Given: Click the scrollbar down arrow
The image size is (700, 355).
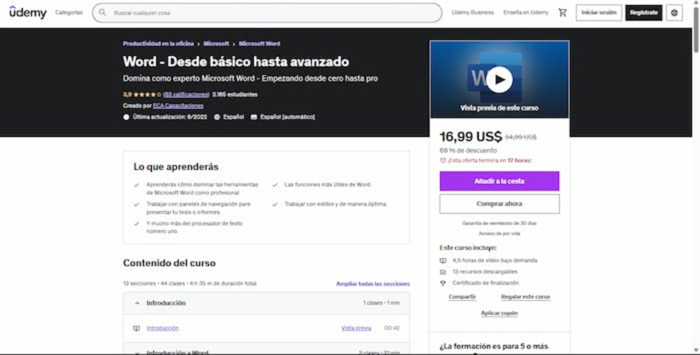Looking at the screenshot, I should pos(696,350).
